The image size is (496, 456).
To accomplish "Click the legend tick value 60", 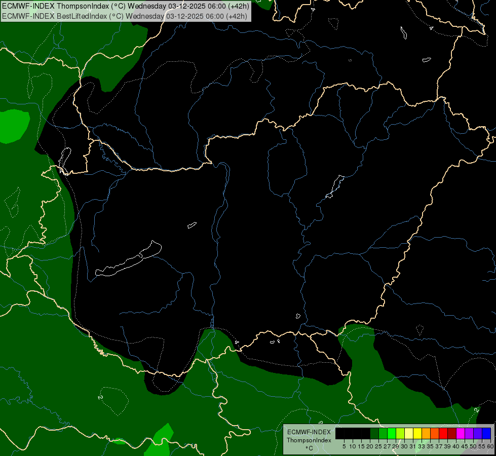I will [x=490, y=446].
